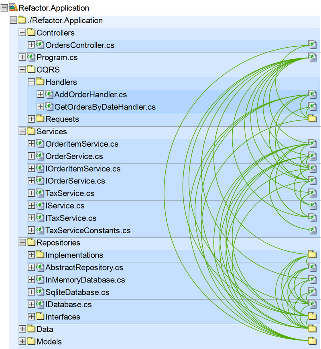The image size is (321, 349).
Task: Click the Handlers folder icon
Action: (x=40, y=82)
